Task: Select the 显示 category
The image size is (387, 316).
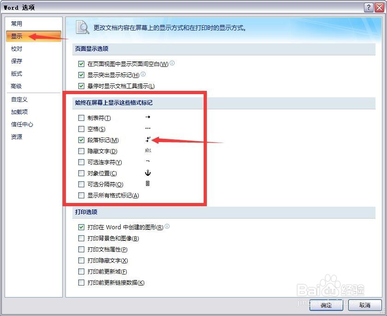Action: [34, 36]
